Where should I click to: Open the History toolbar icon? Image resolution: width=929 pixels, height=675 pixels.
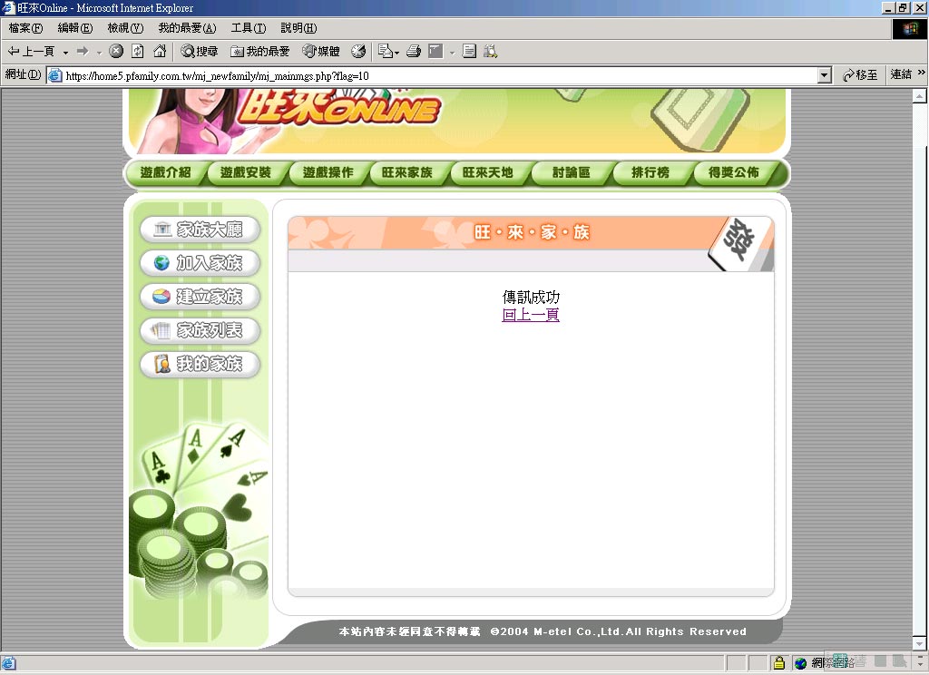358,52
